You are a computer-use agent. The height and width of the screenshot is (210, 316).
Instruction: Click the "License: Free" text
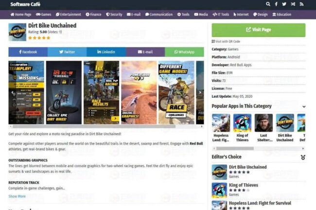[x=222, y=88]
